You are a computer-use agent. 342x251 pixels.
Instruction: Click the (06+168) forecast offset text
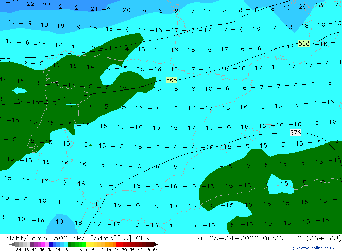324,238
